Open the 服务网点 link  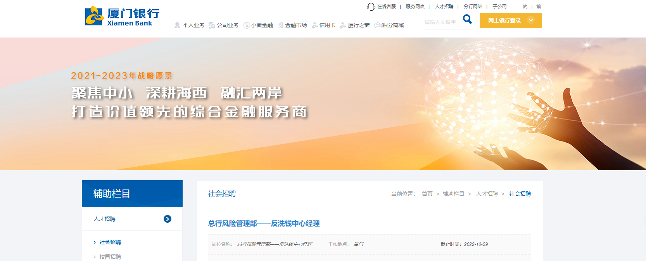pyautogui.click(x=415, y=7)
